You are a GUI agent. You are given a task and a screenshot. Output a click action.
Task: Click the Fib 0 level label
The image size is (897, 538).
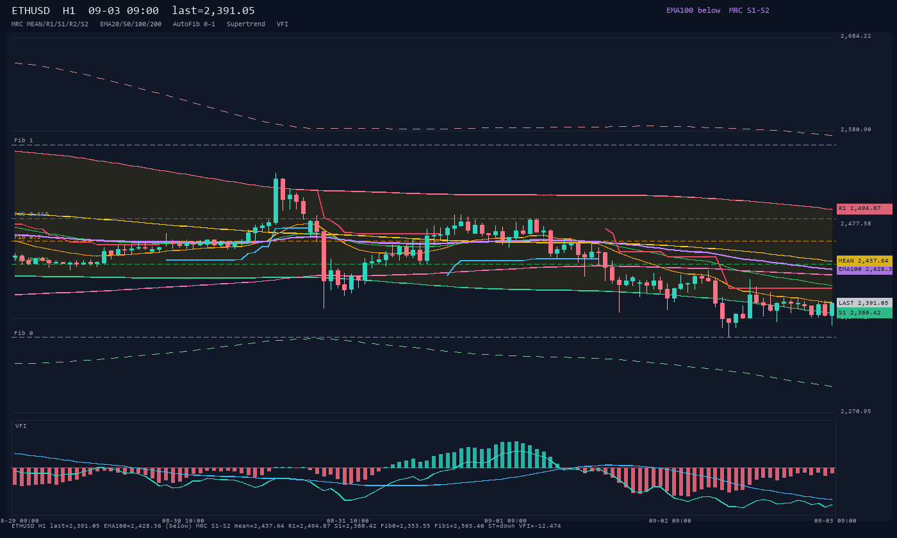pos(24,333)
